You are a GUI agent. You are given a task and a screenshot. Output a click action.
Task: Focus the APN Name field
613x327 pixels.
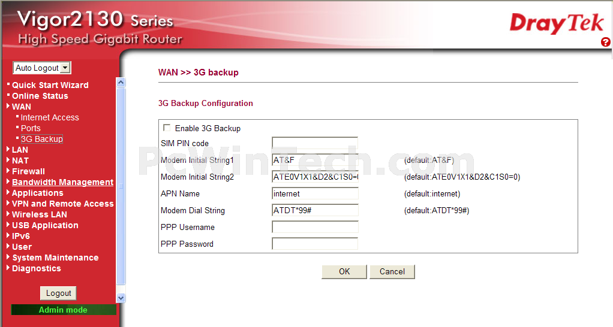click(x=315, y=193)
